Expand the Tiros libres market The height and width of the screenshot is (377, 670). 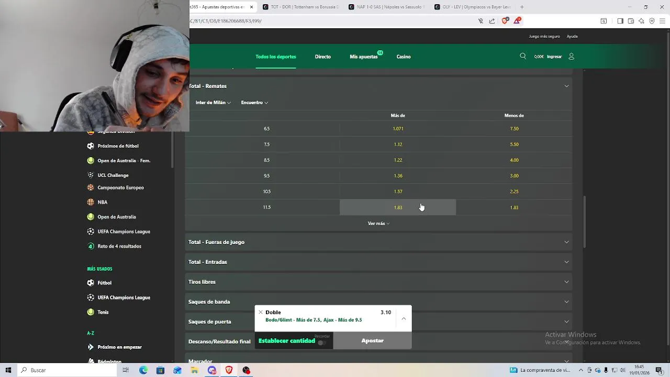click(x=378, y=282)
